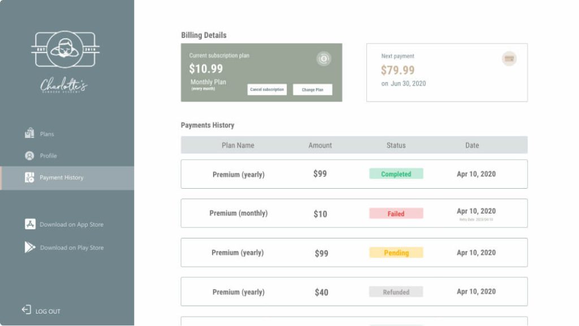Click the Plans shopping bag icon
Viewport: 579px width, 326px height.
(29, 133)
